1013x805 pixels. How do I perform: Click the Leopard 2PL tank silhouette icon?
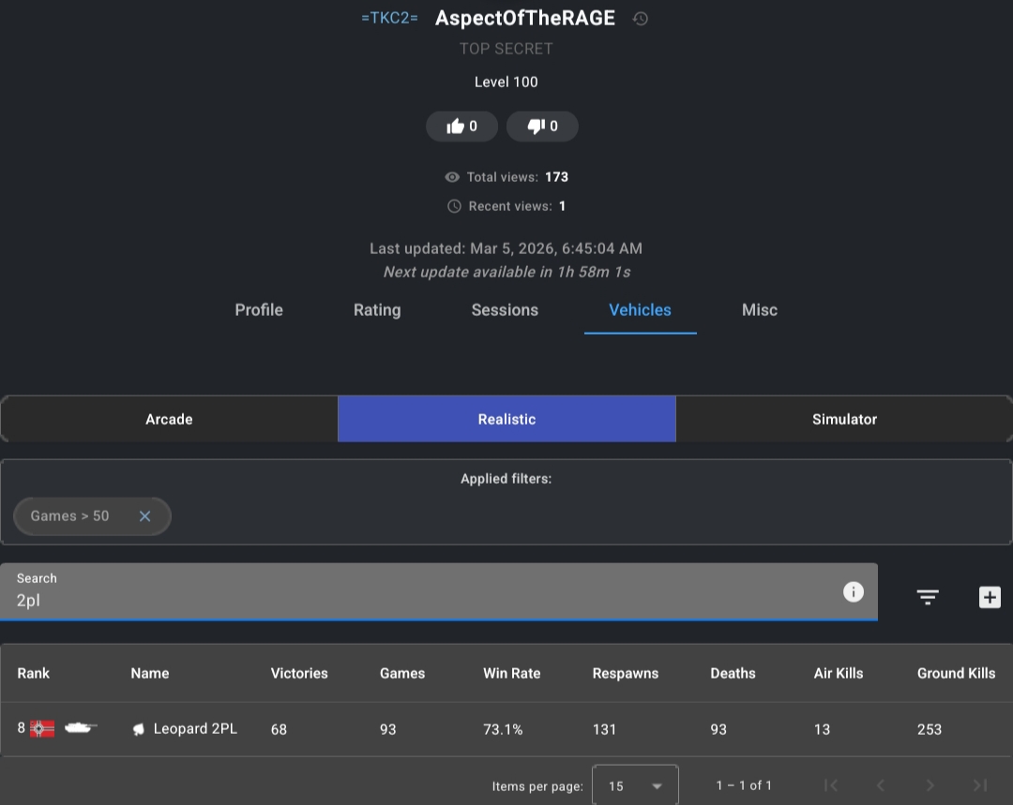pyautogui.click(x=81, y=727)
